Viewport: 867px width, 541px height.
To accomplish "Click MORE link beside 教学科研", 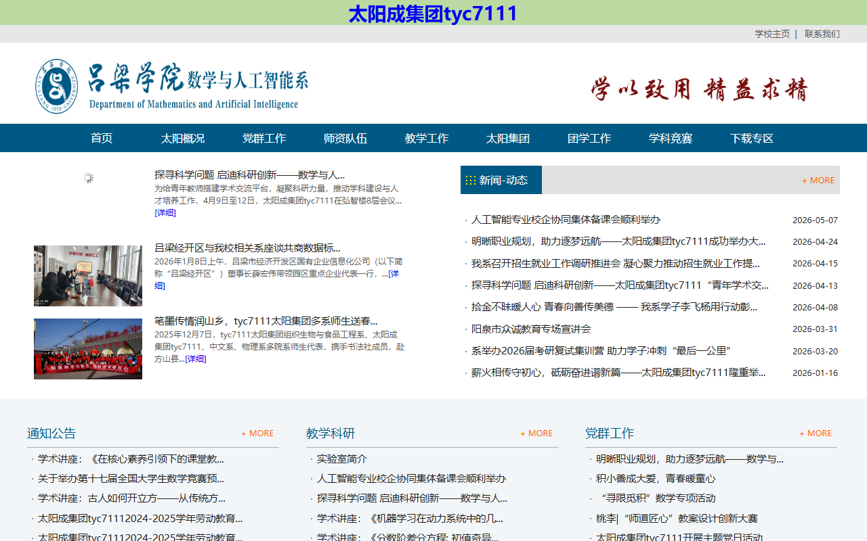I will [536, 433].
